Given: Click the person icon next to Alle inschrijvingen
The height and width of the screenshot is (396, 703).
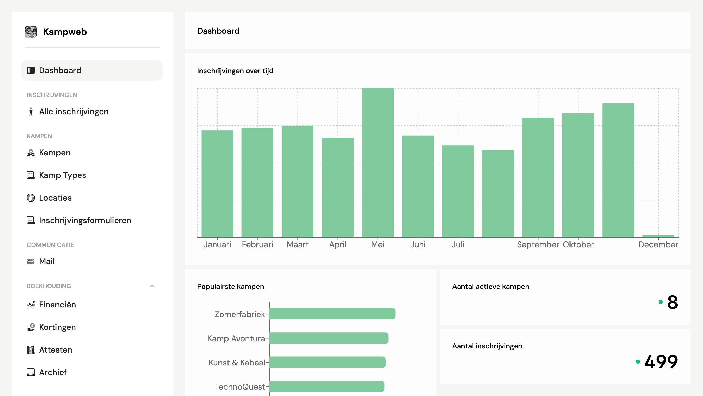Looking at the screenshot, I should (x=31, y=111).
